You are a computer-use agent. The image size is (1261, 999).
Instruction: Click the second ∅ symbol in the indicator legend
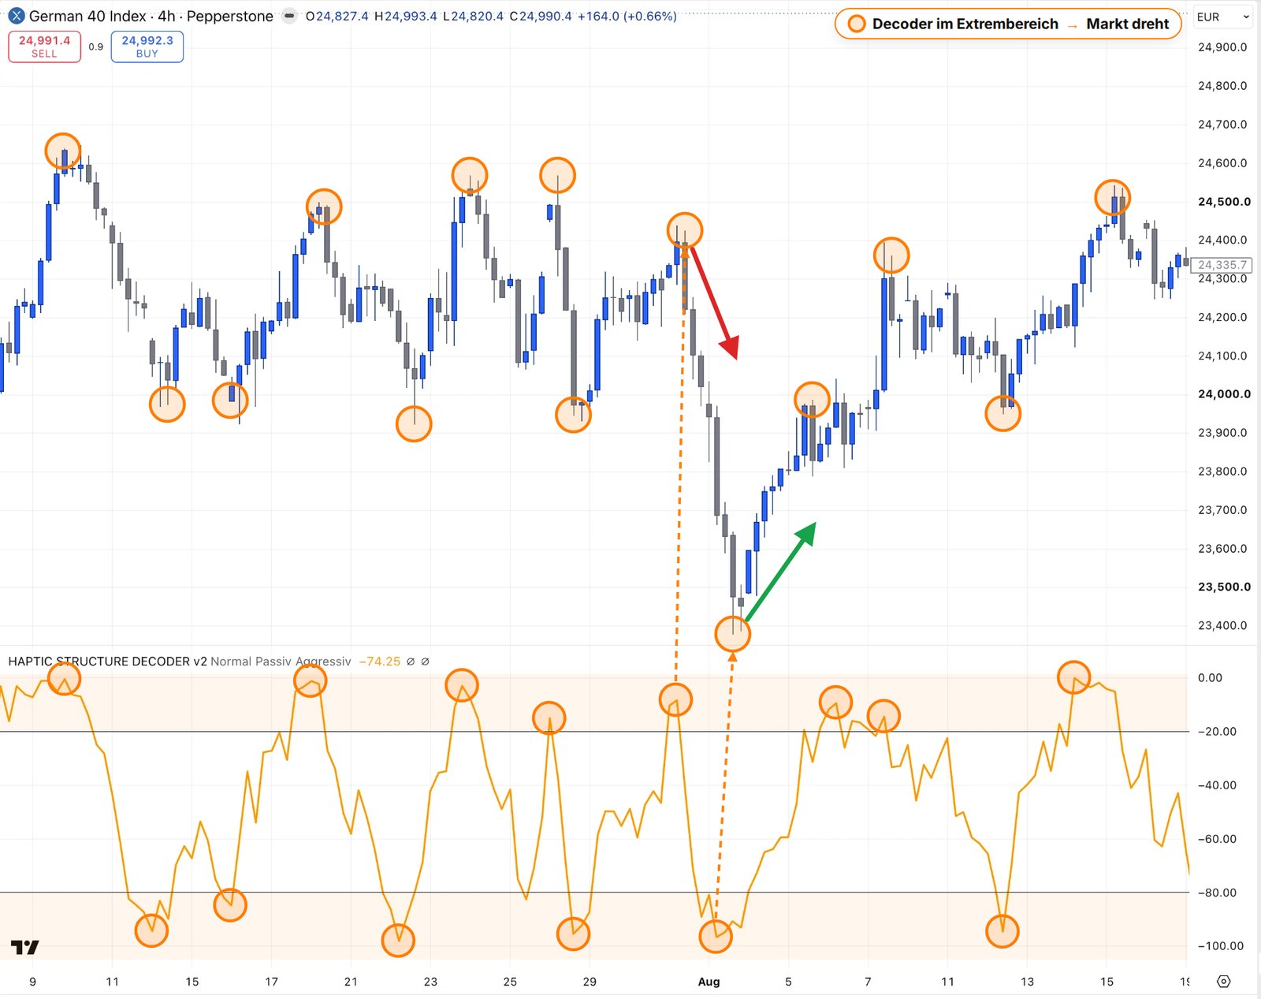tap(426, 662)
